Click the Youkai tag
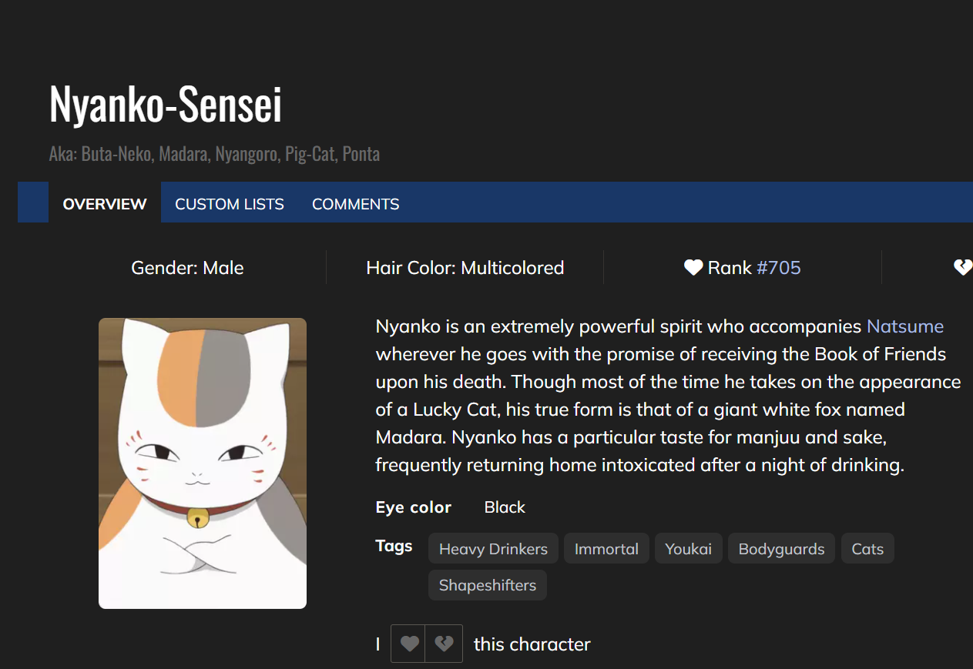This screenshot has width=973, height=669. (x=688, y=549)
